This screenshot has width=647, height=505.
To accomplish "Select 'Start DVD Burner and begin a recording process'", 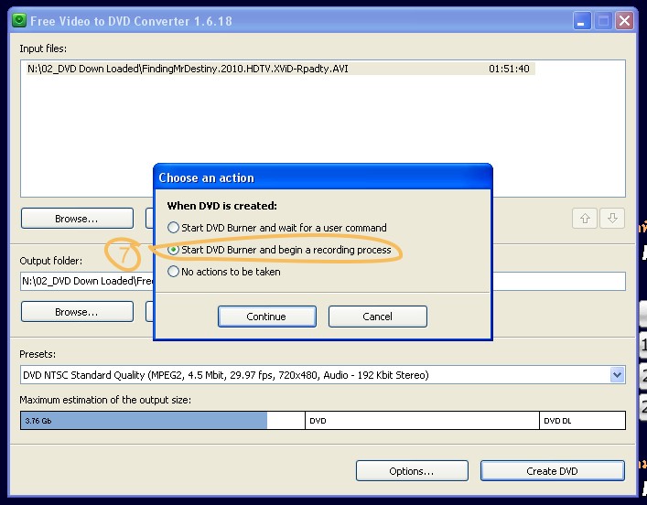I will point(279,250).
